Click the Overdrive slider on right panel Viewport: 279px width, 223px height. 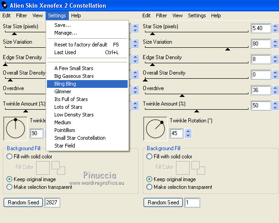[x=196, y=95]
